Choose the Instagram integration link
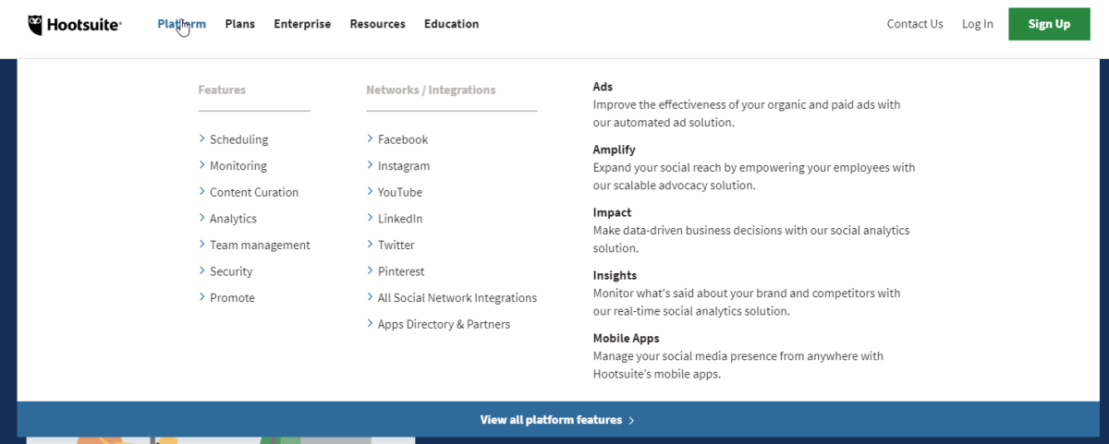Viewport: 1109px width, 444px height. (x=403, y=166)
